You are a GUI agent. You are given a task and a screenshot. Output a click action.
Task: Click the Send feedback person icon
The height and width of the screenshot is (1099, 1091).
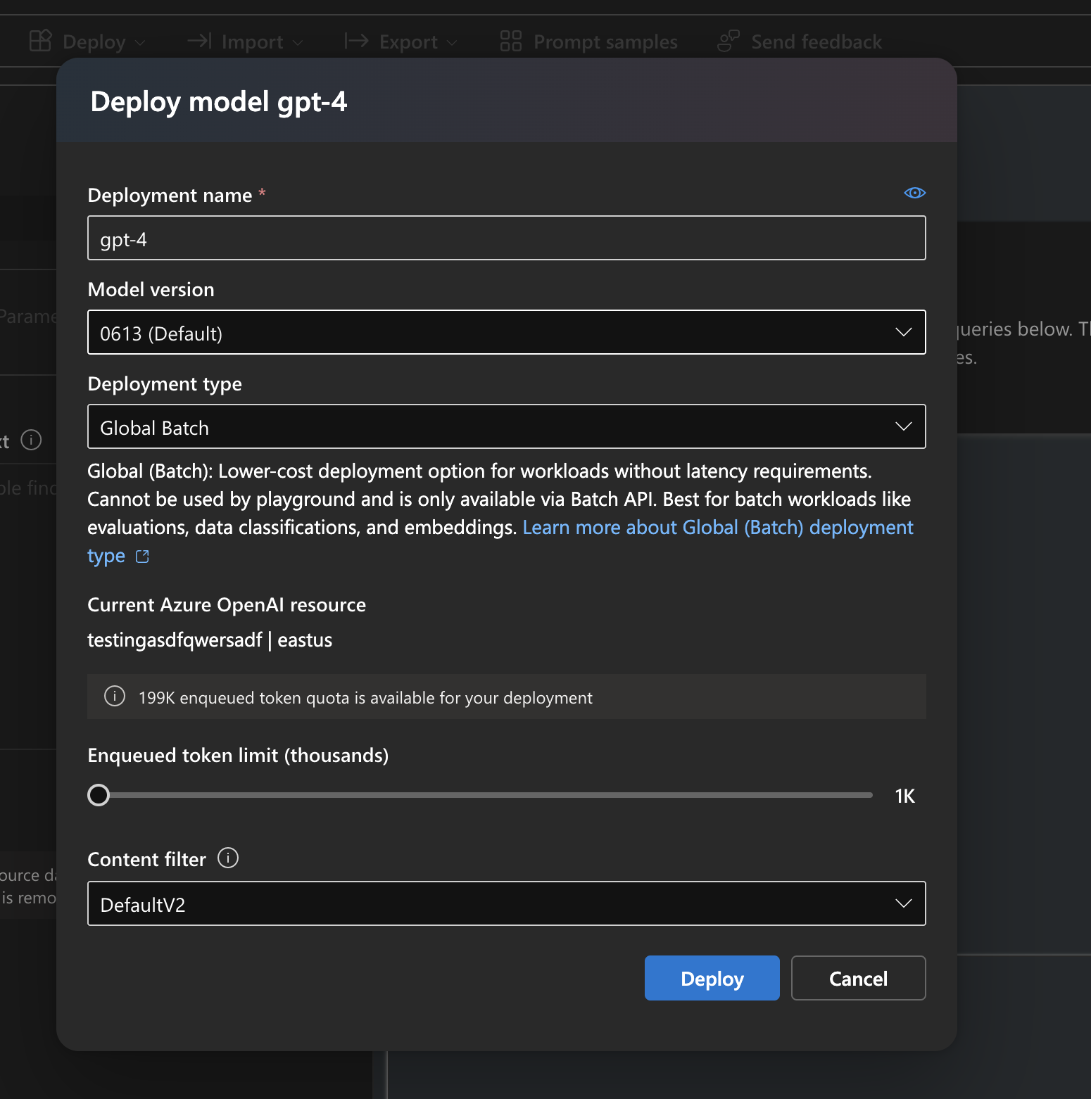coord(729,41)
